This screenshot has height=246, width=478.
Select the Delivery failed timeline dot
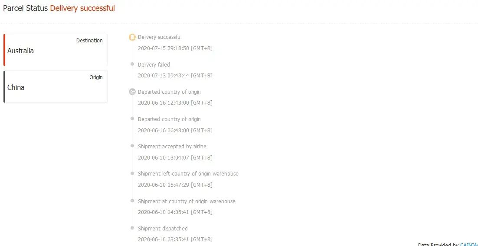tap(132, 64)
